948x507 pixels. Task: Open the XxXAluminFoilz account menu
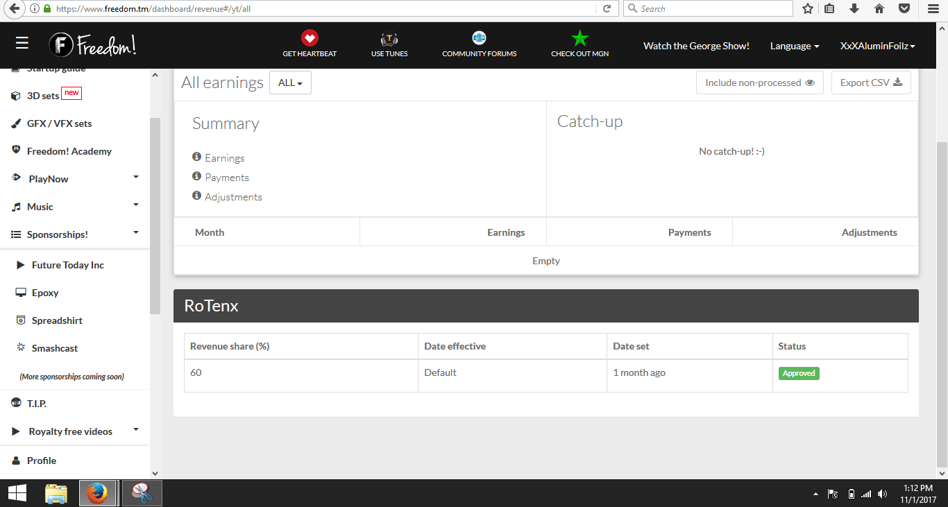pos(877,46)
